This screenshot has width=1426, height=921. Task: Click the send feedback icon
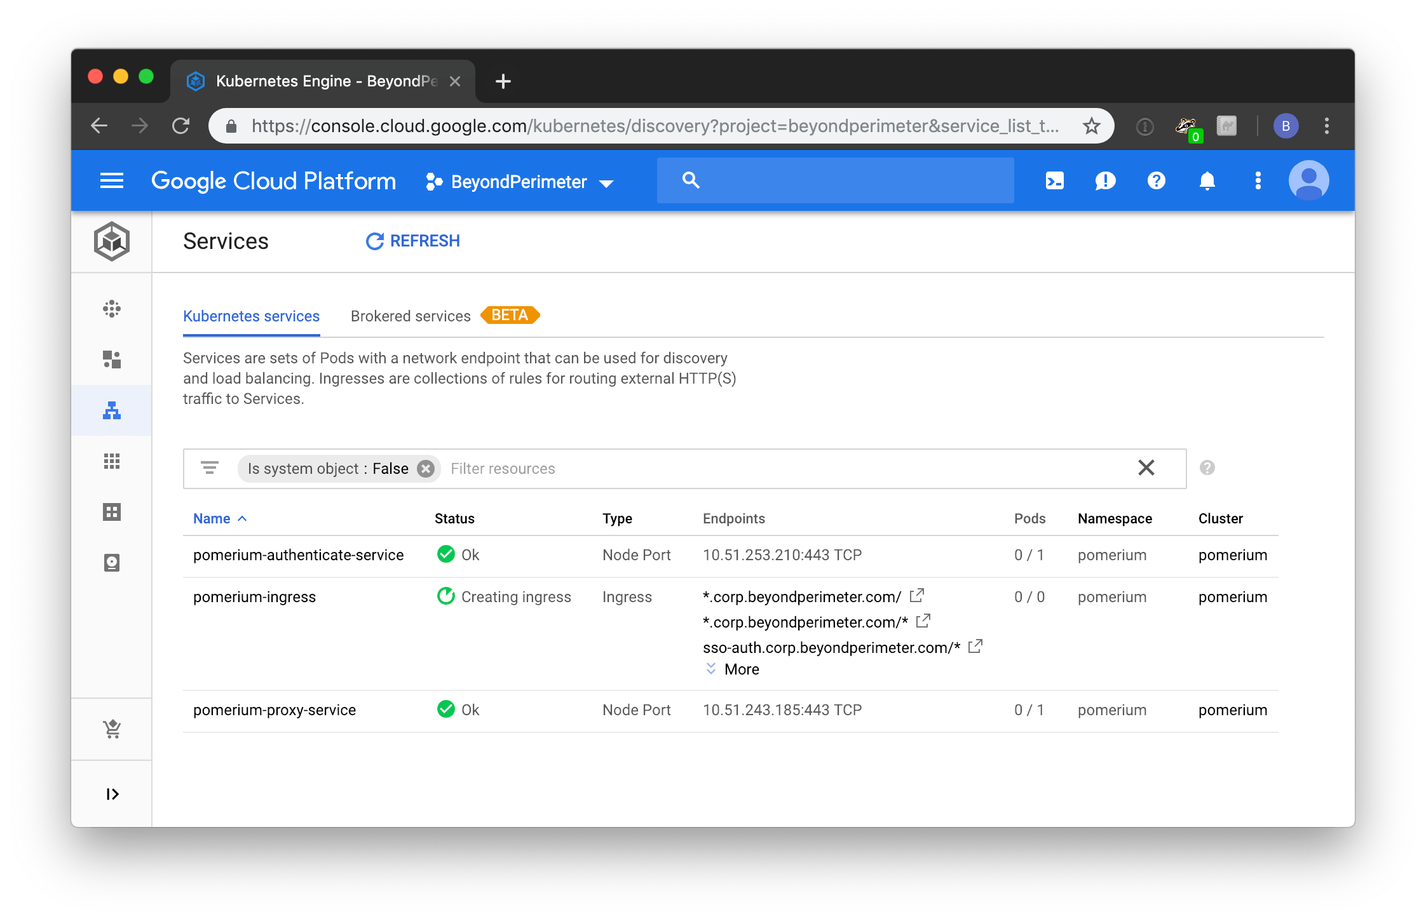[1105, 181]
